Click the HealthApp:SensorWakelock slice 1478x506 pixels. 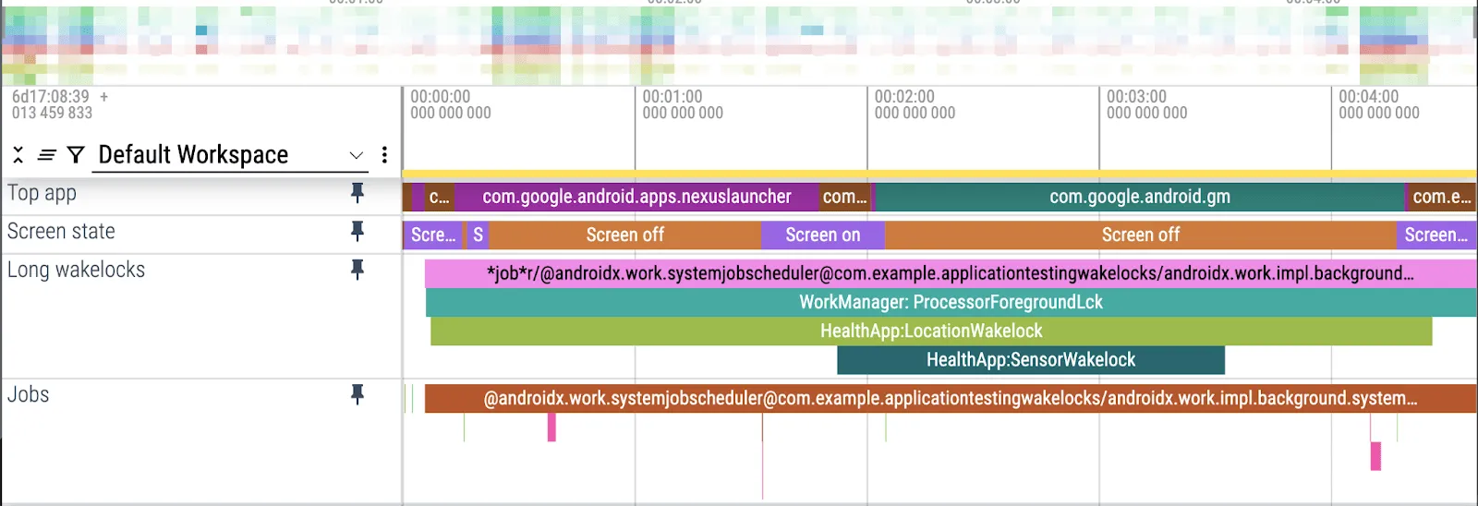click(1030, 360)
